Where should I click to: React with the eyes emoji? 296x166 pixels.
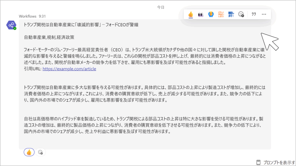[x=201, y=14]
